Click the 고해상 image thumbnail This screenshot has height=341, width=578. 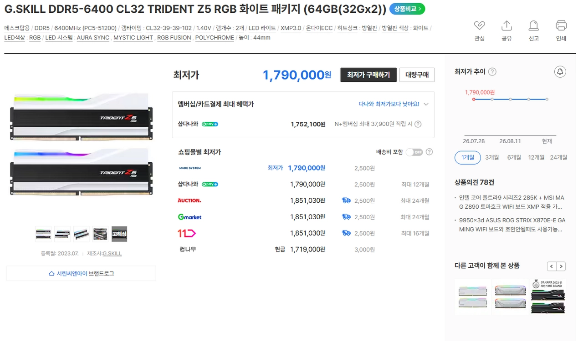click(x=119, y=234)
